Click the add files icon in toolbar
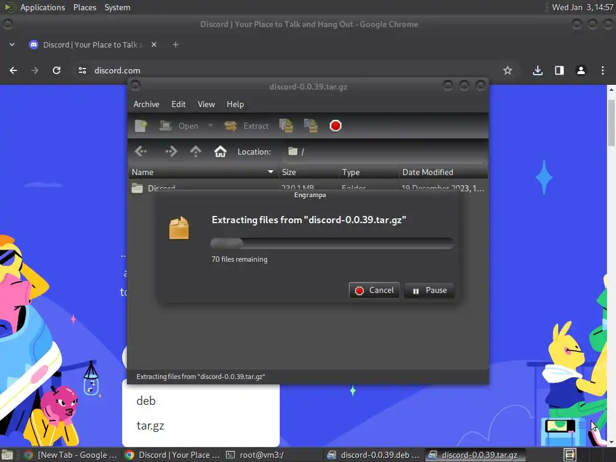 [x=286, y=126]
